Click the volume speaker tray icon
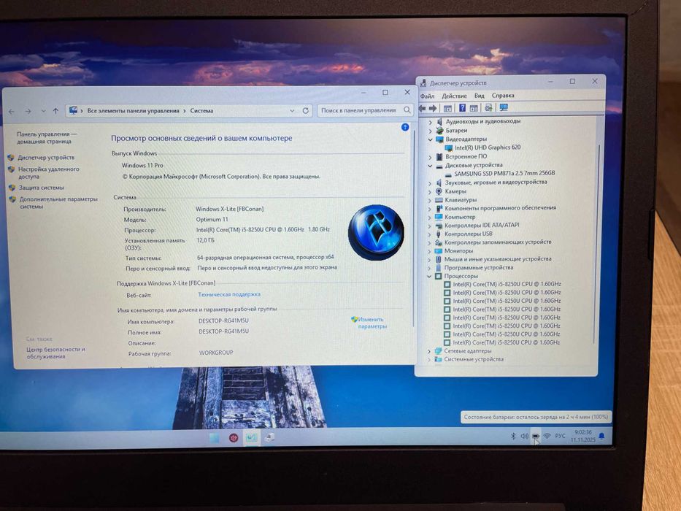 pyautogui.click(x=524, y=436)
